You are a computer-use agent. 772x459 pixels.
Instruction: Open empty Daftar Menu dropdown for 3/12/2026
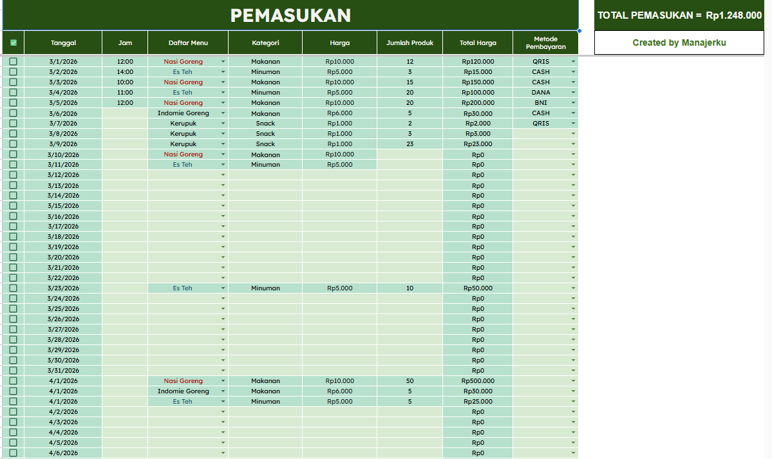223,175
